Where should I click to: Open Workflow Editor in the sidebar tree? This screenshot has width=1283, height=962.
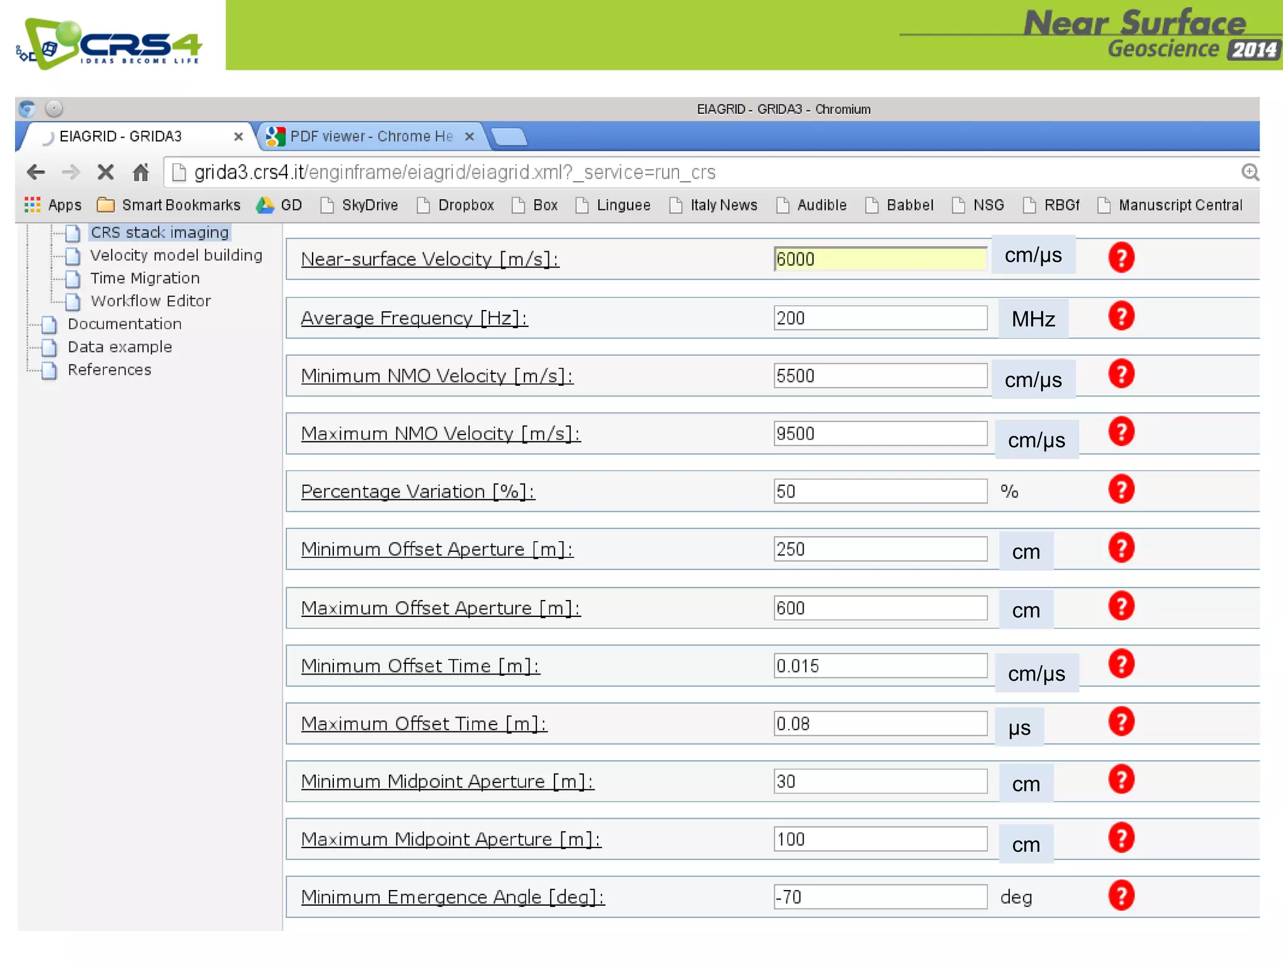click(x=150, y=301)
